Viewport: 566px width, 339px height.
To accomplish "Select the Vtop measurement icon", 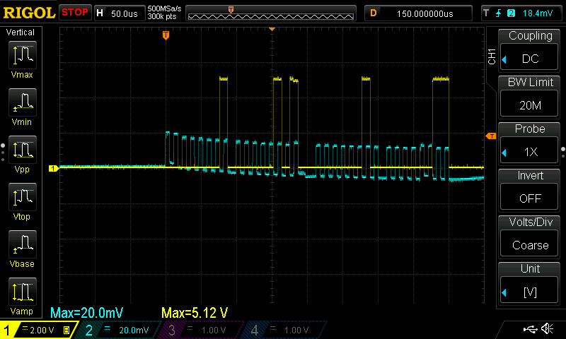I will [x=23, y=197].
